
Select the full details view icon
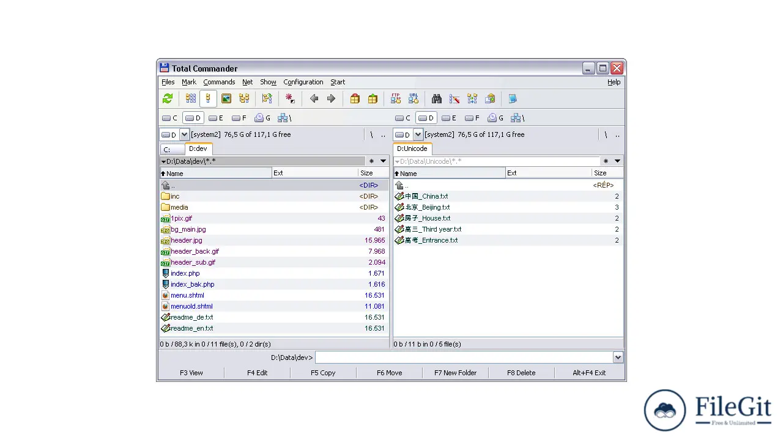[208, 98]
